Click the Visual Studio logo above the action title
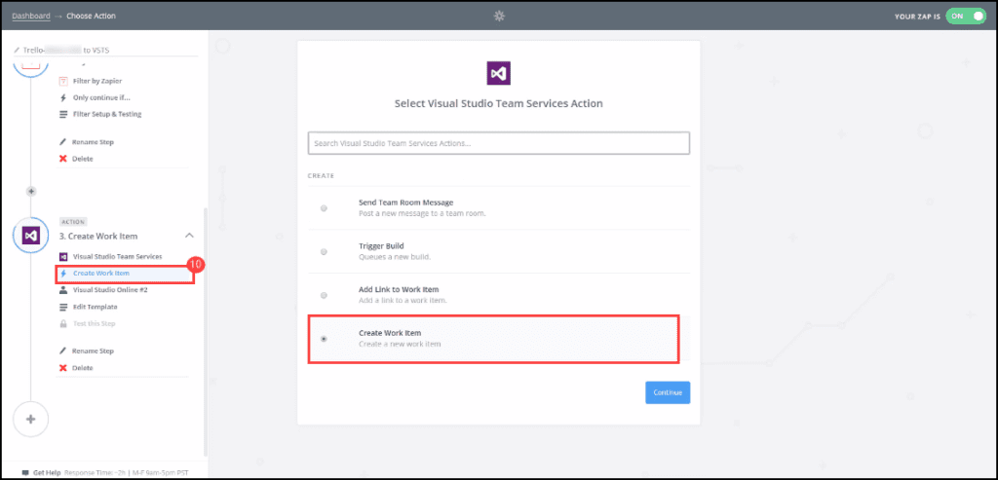 pyautogui.click(x=498, y=74)
